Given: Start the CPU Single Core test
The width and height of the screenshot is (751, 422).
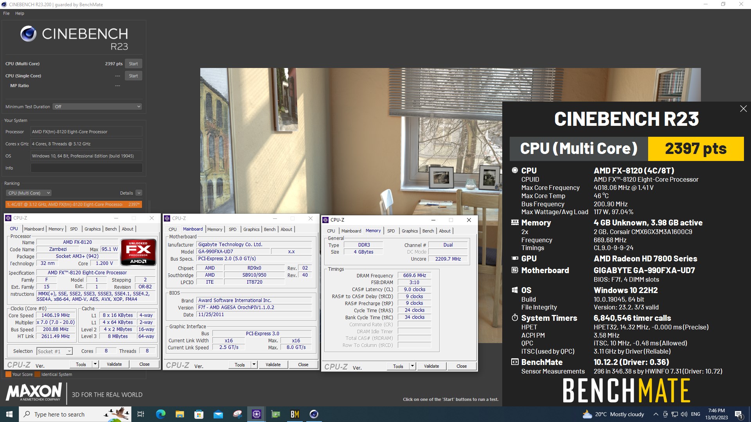Looking at the screenshot, I should (133, 76).
